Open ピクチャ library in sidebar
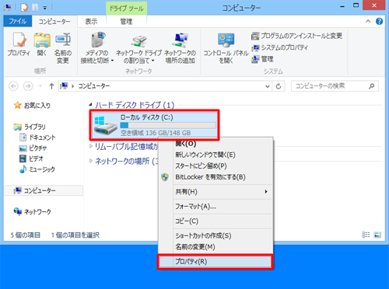 33,148
